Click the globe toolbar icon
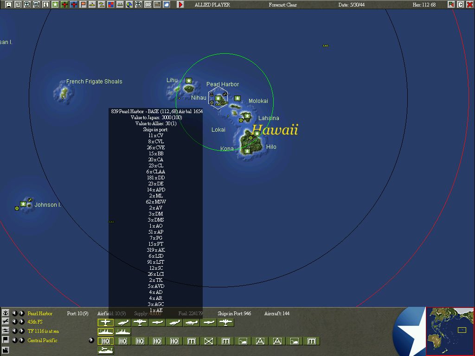Image resolution: width=475 pixels, height=356 pixels. point(129,5)
